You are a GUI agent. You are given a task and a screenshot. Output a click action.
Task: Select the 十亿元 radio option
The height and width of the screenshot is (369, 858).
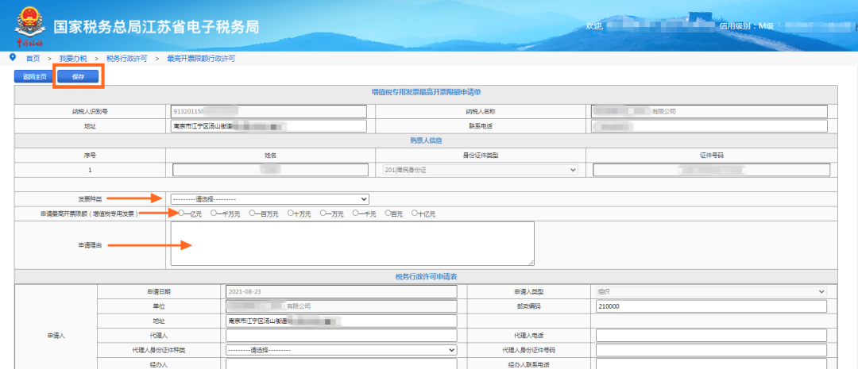(414, 213)
